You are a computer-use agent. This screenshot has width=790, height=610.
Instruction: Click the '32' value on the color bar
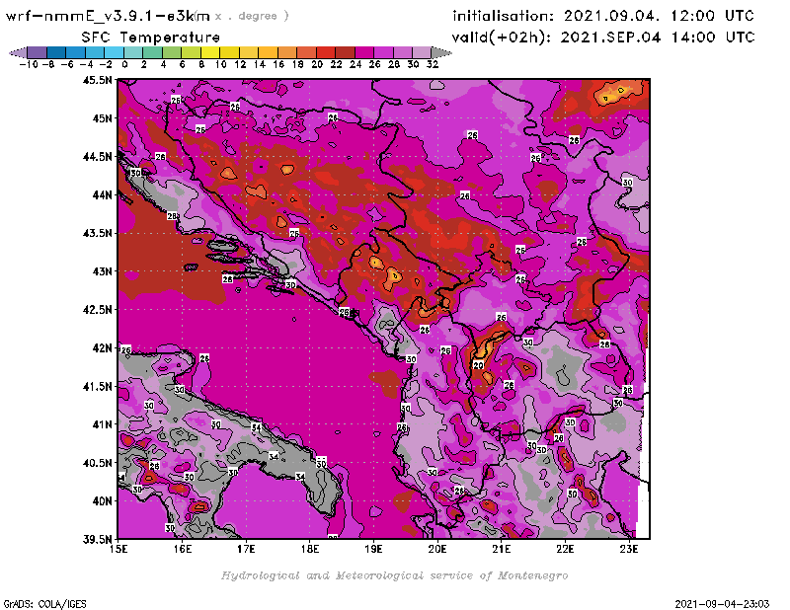pos(433,64)
